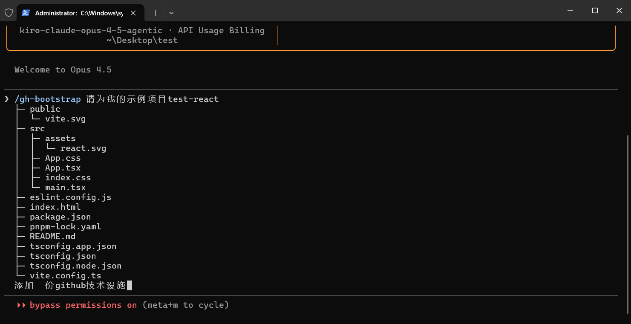Image resolution: width=631 pixels, height=324 pixels.
Task: Click the src folder entry
Action: pyautogui.click(x=37, y=129)
